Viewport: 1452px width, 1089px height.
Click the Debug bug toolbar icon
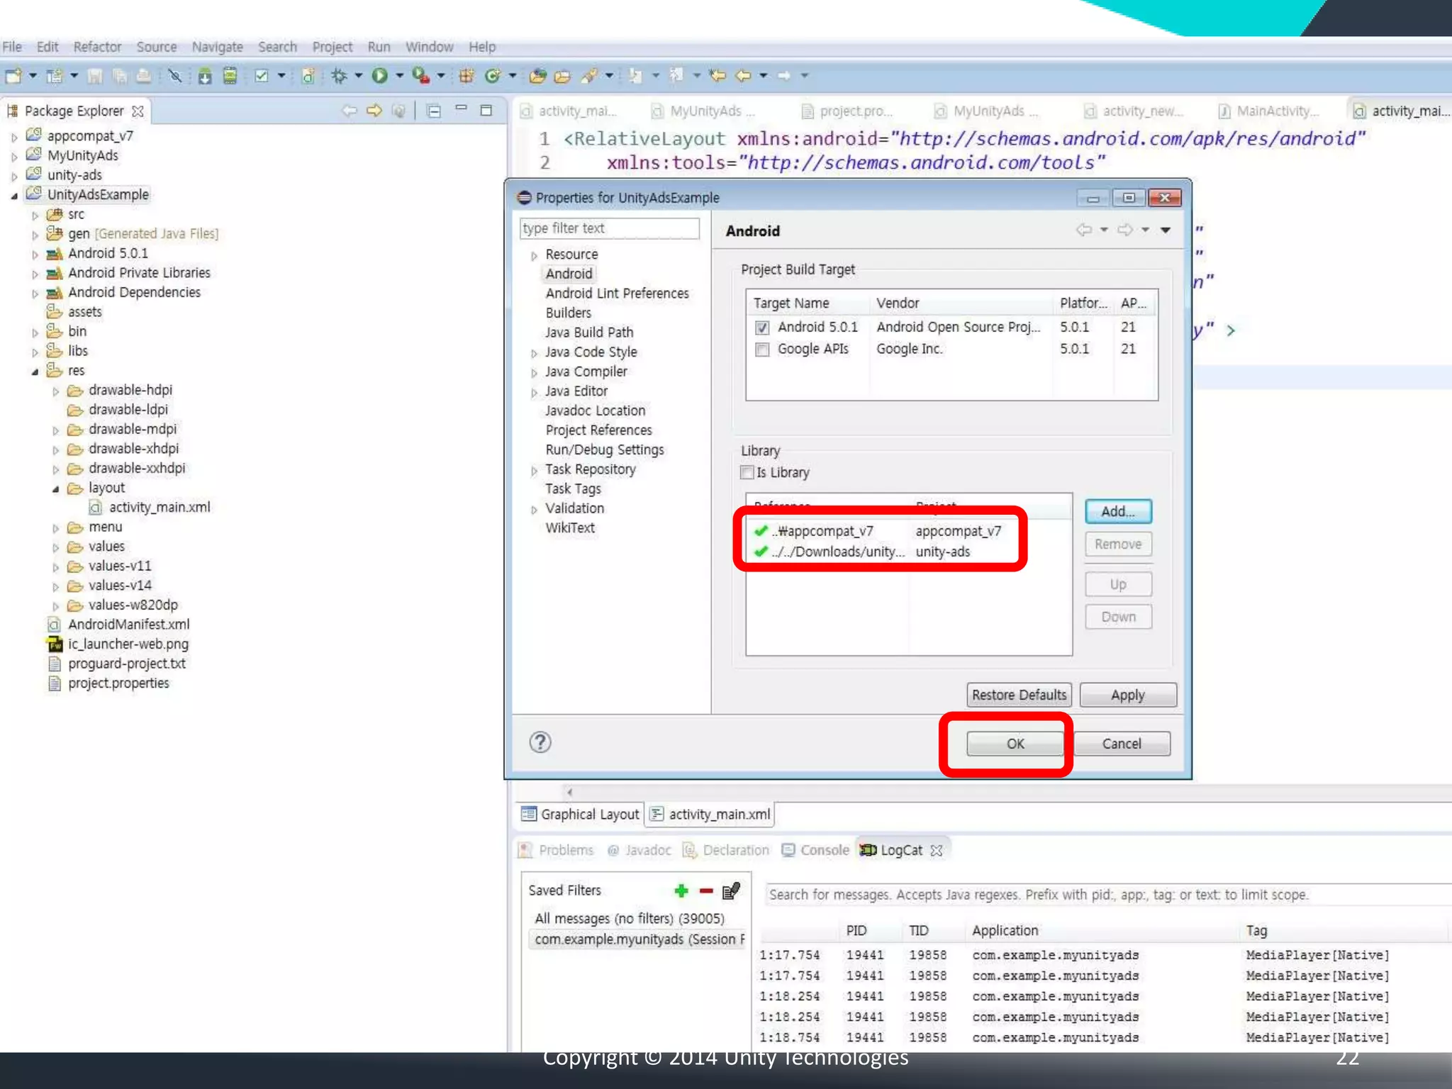[x=339, y=75]
